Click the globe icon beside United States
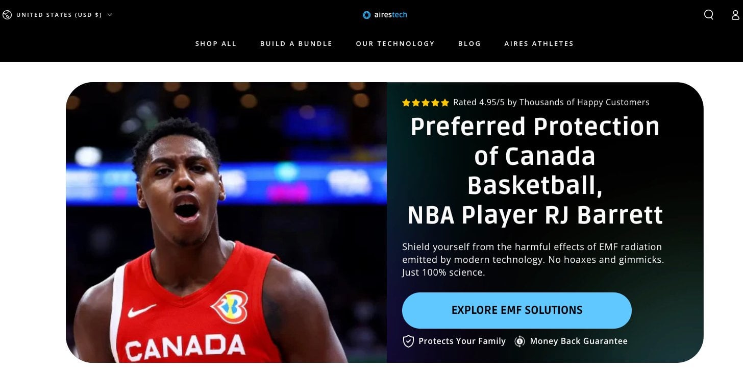 [7, 15]
